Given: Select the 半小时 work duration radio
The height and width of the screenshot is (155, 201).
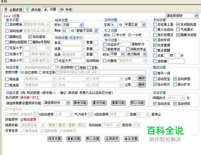Looking at the screenshot, I should 114,35.
